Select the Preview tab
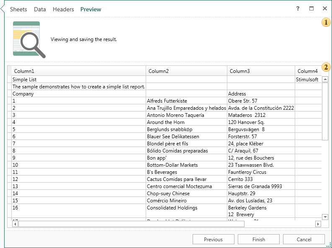332x248 pixels. (x=91, y=9)
